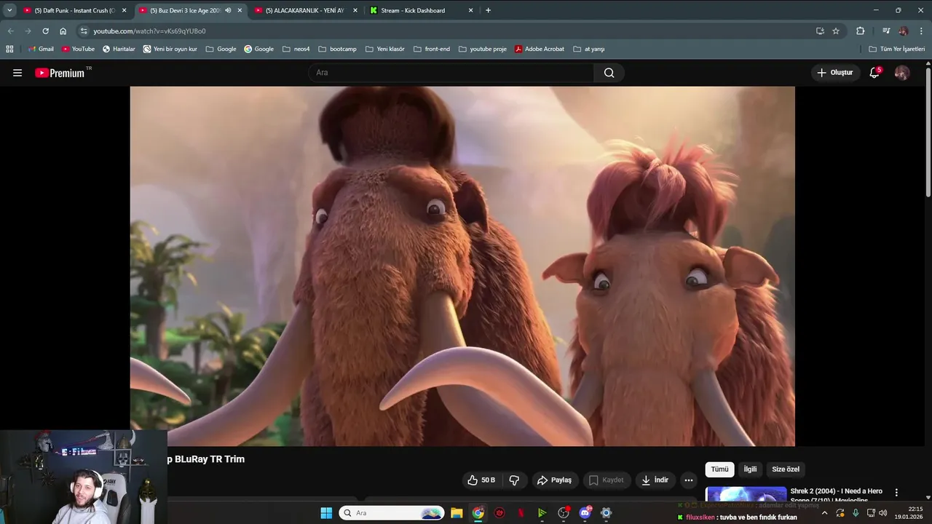The image size is (932, 524).
Task: Open more actions three-dot menu under video
Action: click(689, 480)
